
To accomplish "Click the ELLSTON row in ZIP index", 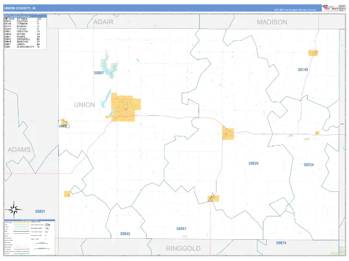I will [x=22, y=21].
